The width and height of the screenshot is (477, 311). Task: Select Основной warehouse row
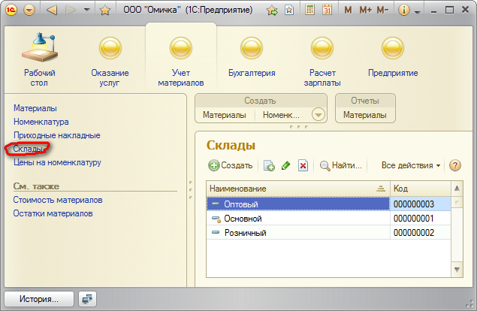coord(328,218)
